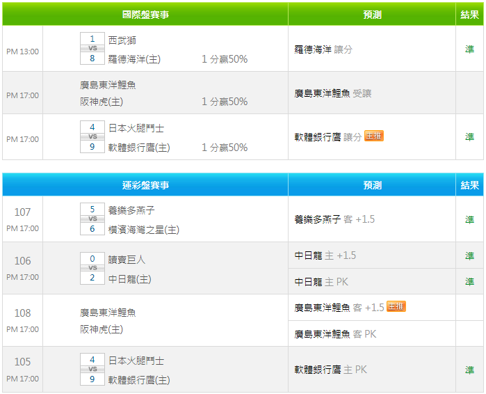Click 羅德海洋's score box showing 8
Screen dimensions: 486x394
coord(92,58)
